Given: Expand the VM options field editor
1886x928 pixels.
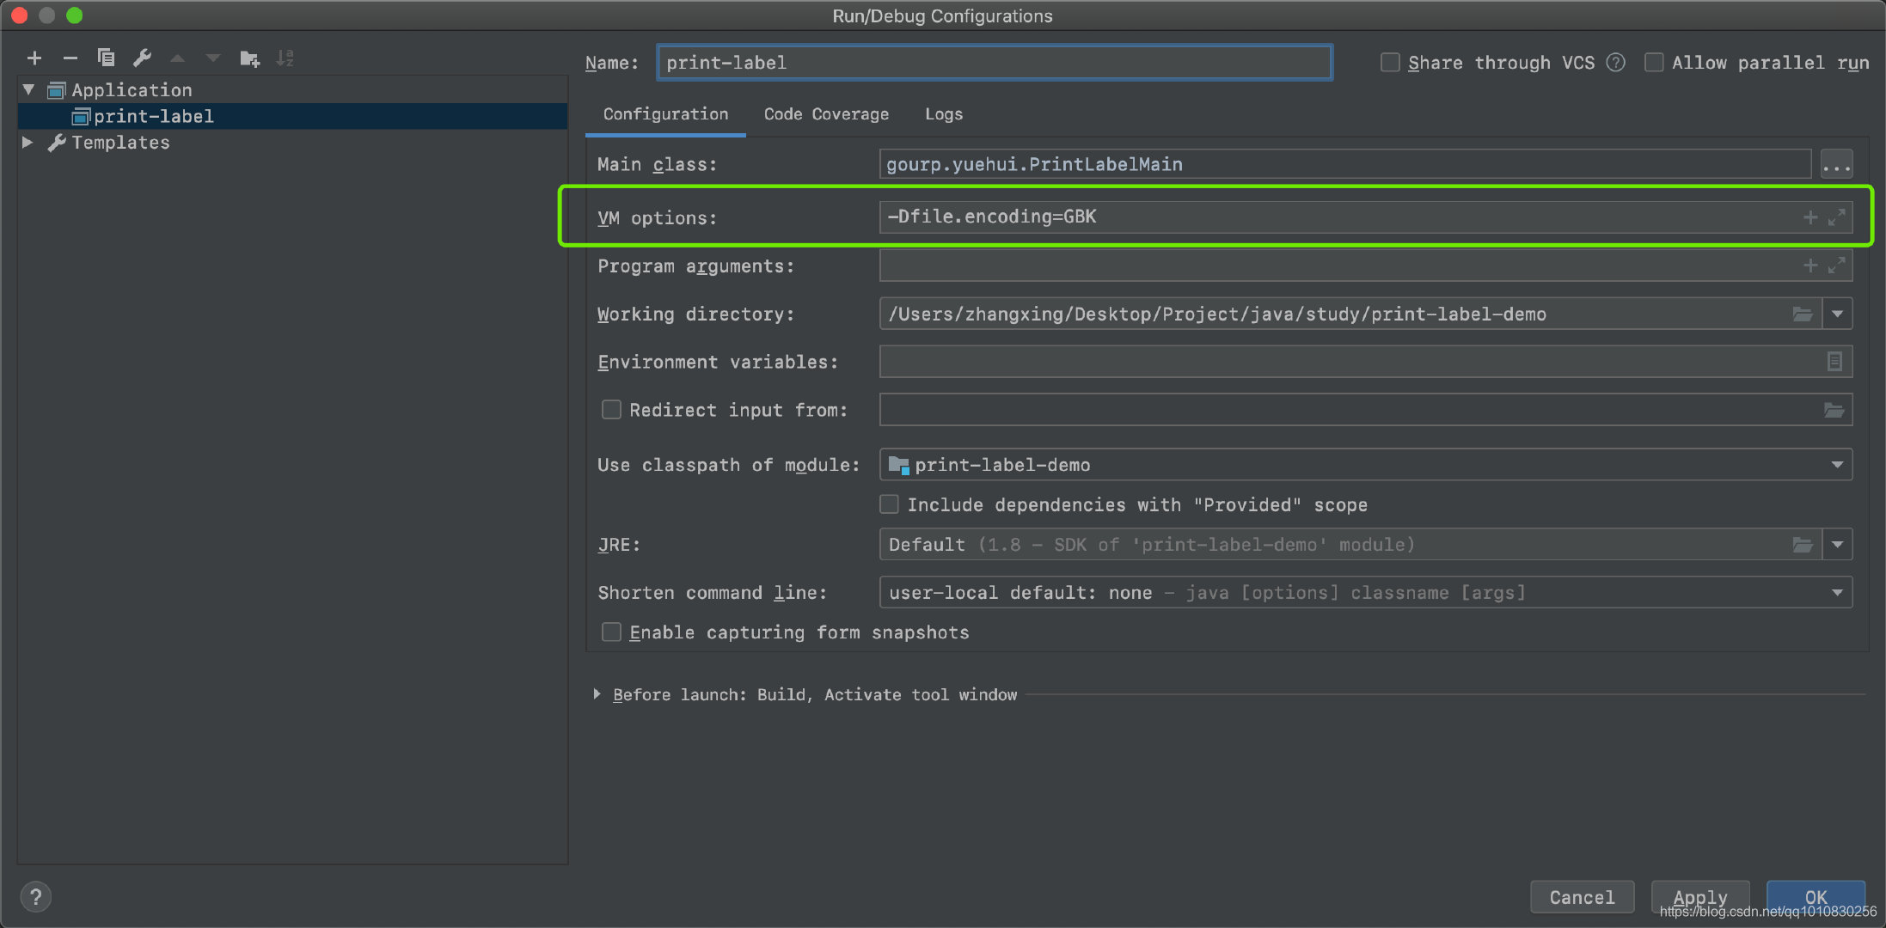Looking at the screenshot, I should tap(1837, 217).
